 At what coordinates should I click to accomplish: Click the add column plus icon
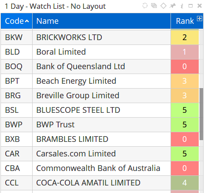click(x=200, y=19)
